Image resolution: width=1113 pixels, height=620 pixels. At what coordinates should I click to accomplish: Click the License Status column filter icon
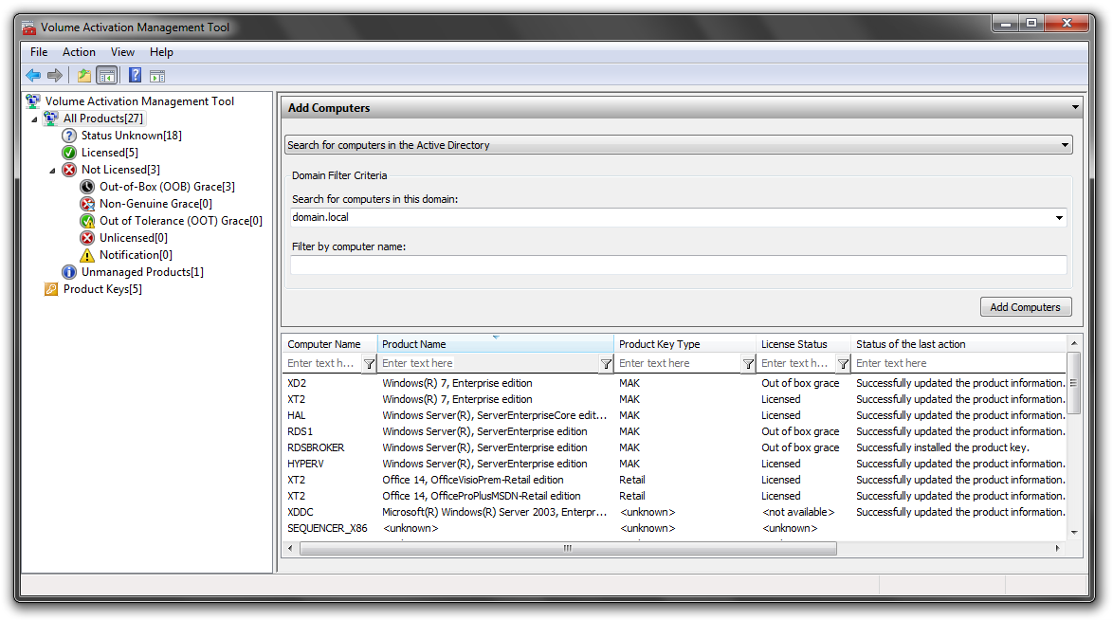[x=843, y=364]
